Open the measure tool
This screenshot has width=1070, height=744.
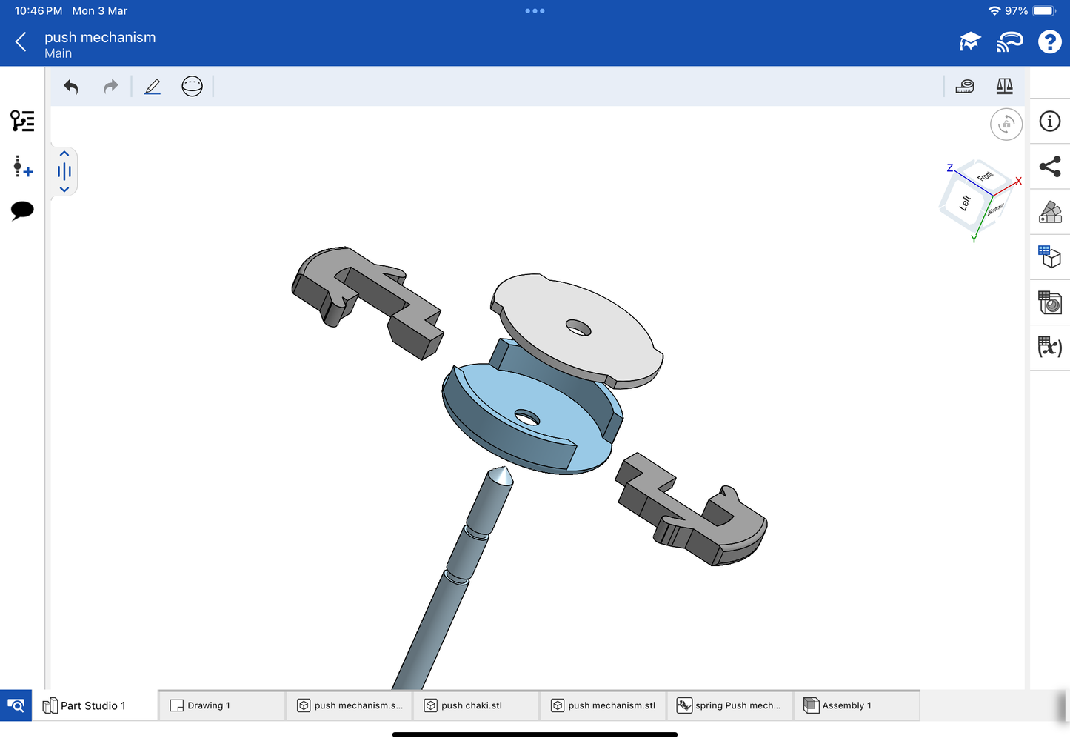point(964,87)
